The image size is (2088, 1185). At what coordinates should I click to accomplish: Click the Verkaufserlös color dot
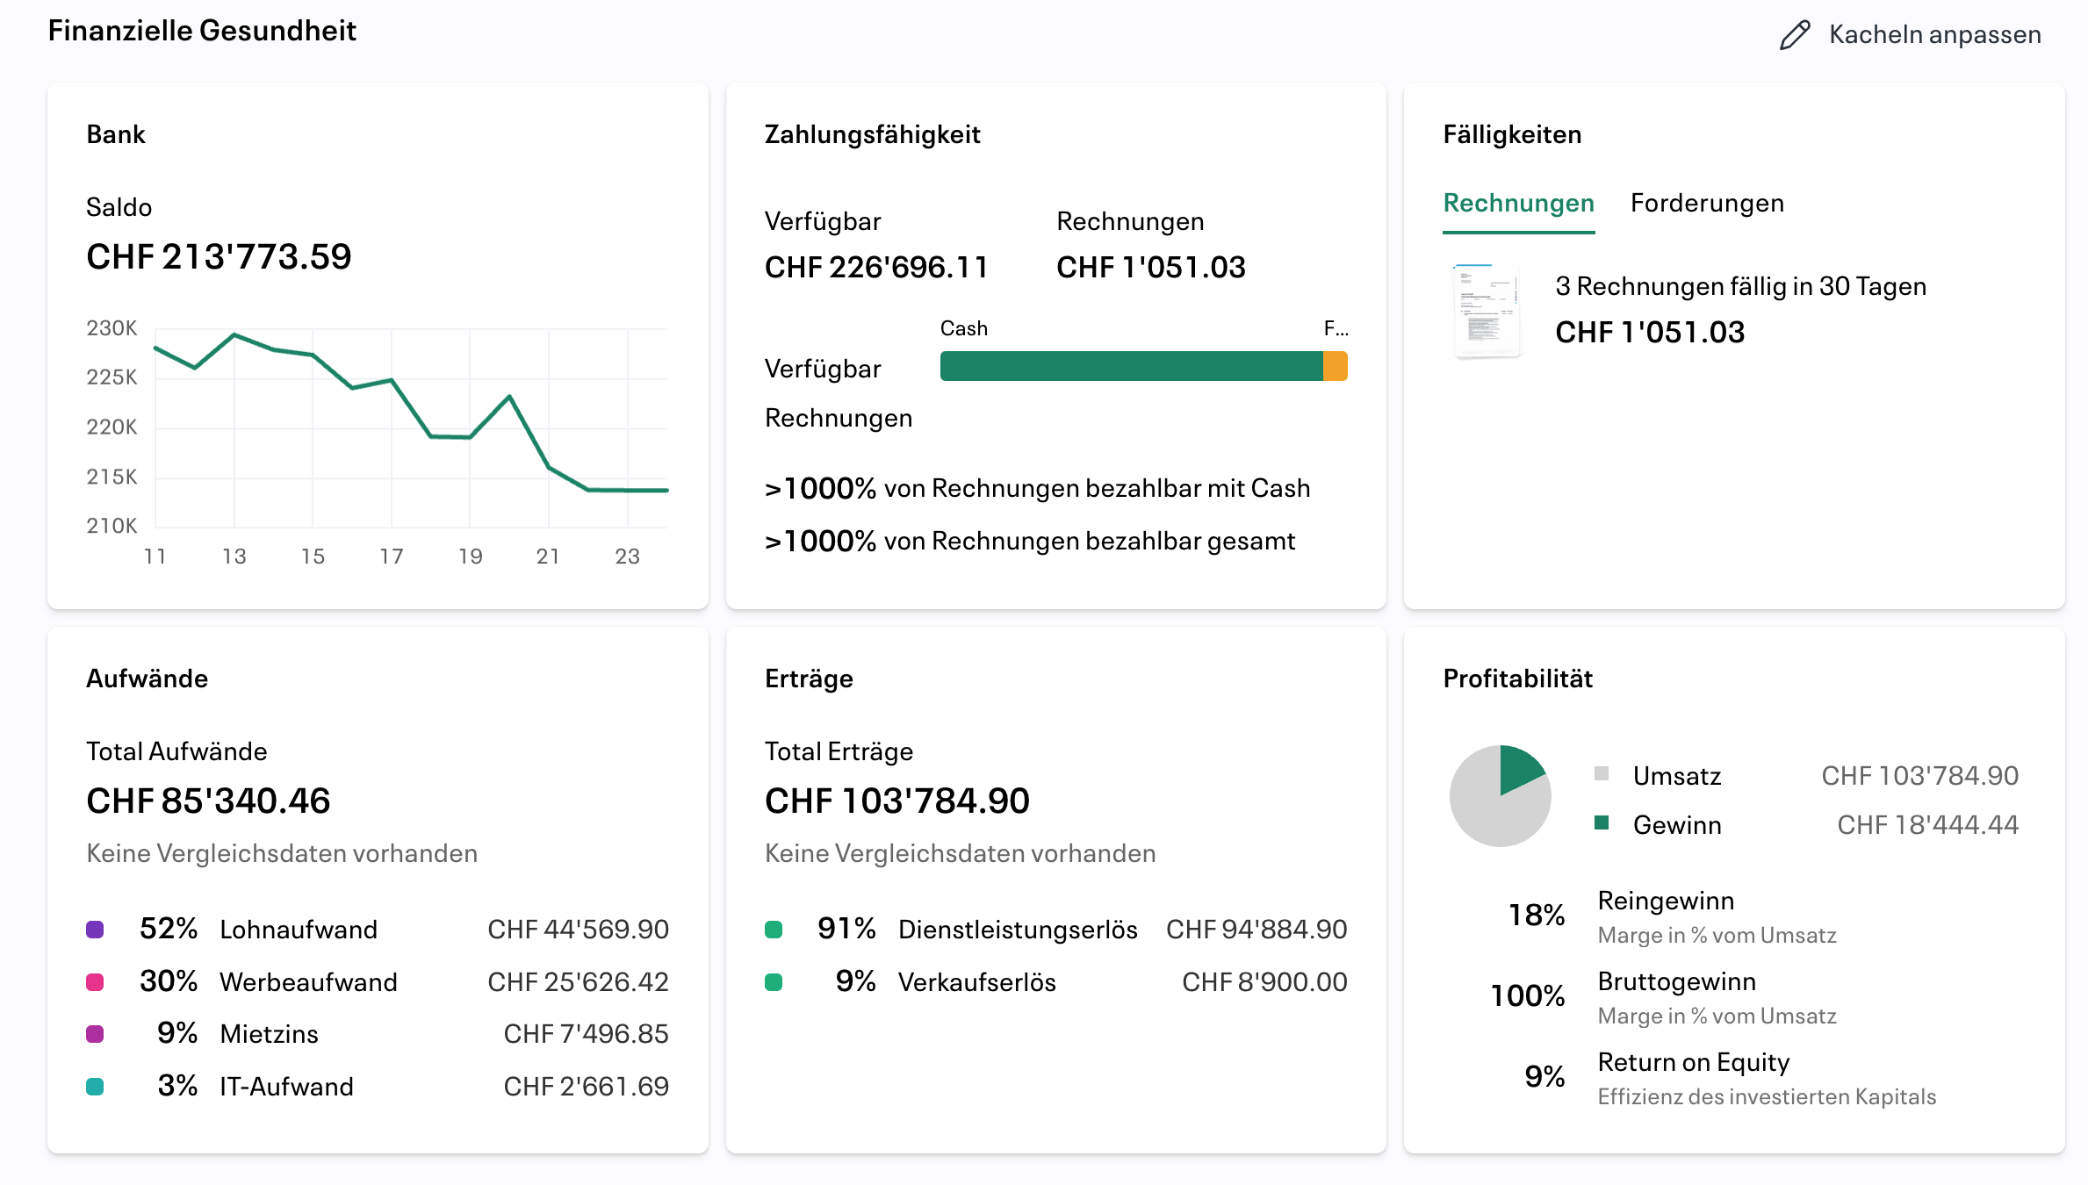coord(774,981)
